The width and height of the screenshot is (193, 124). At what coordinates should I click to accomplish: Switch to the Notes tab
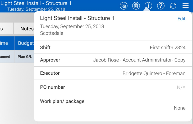coord(25,29)
